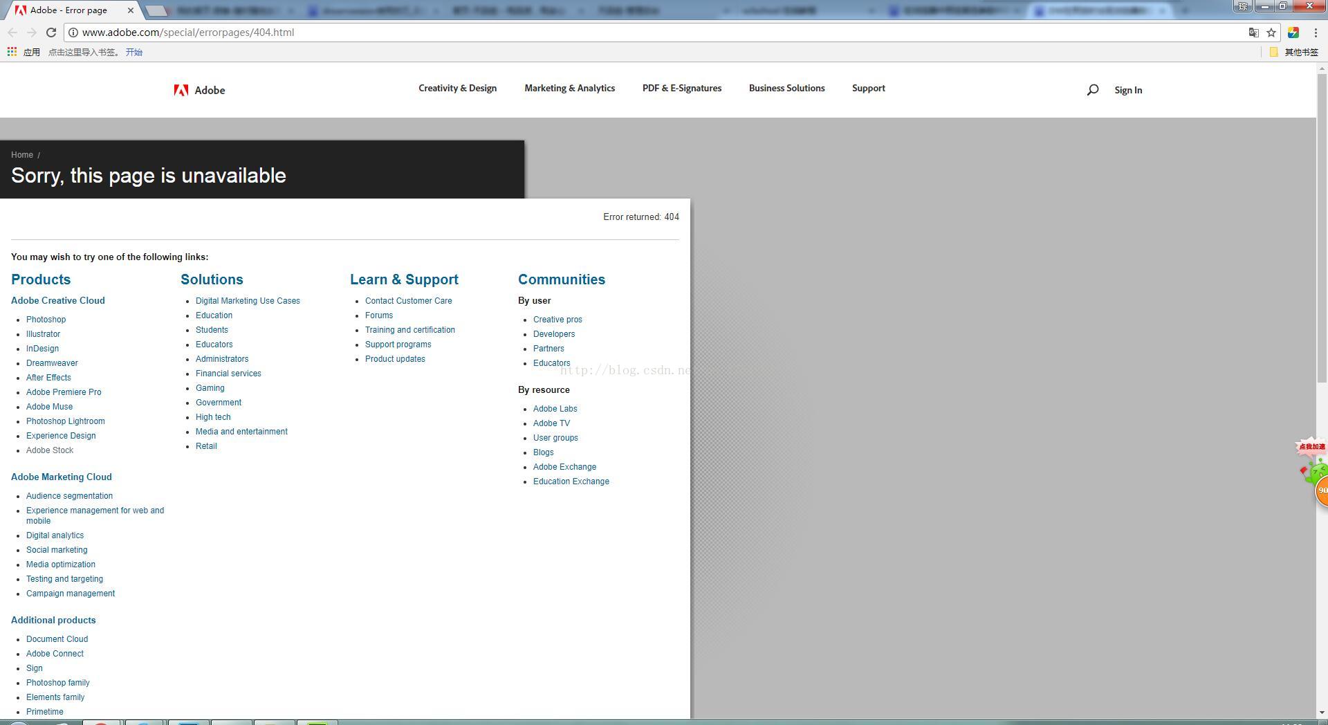This screenshot has height=725, width=1328.
Task: Open Solutions section heading
Action: click(x=212, y=279)
